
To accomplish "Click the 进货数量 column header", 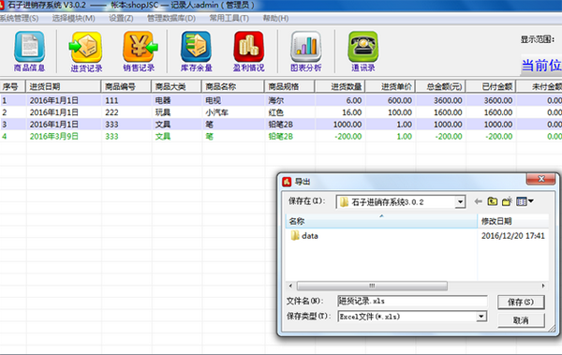I will pos(340,86).
